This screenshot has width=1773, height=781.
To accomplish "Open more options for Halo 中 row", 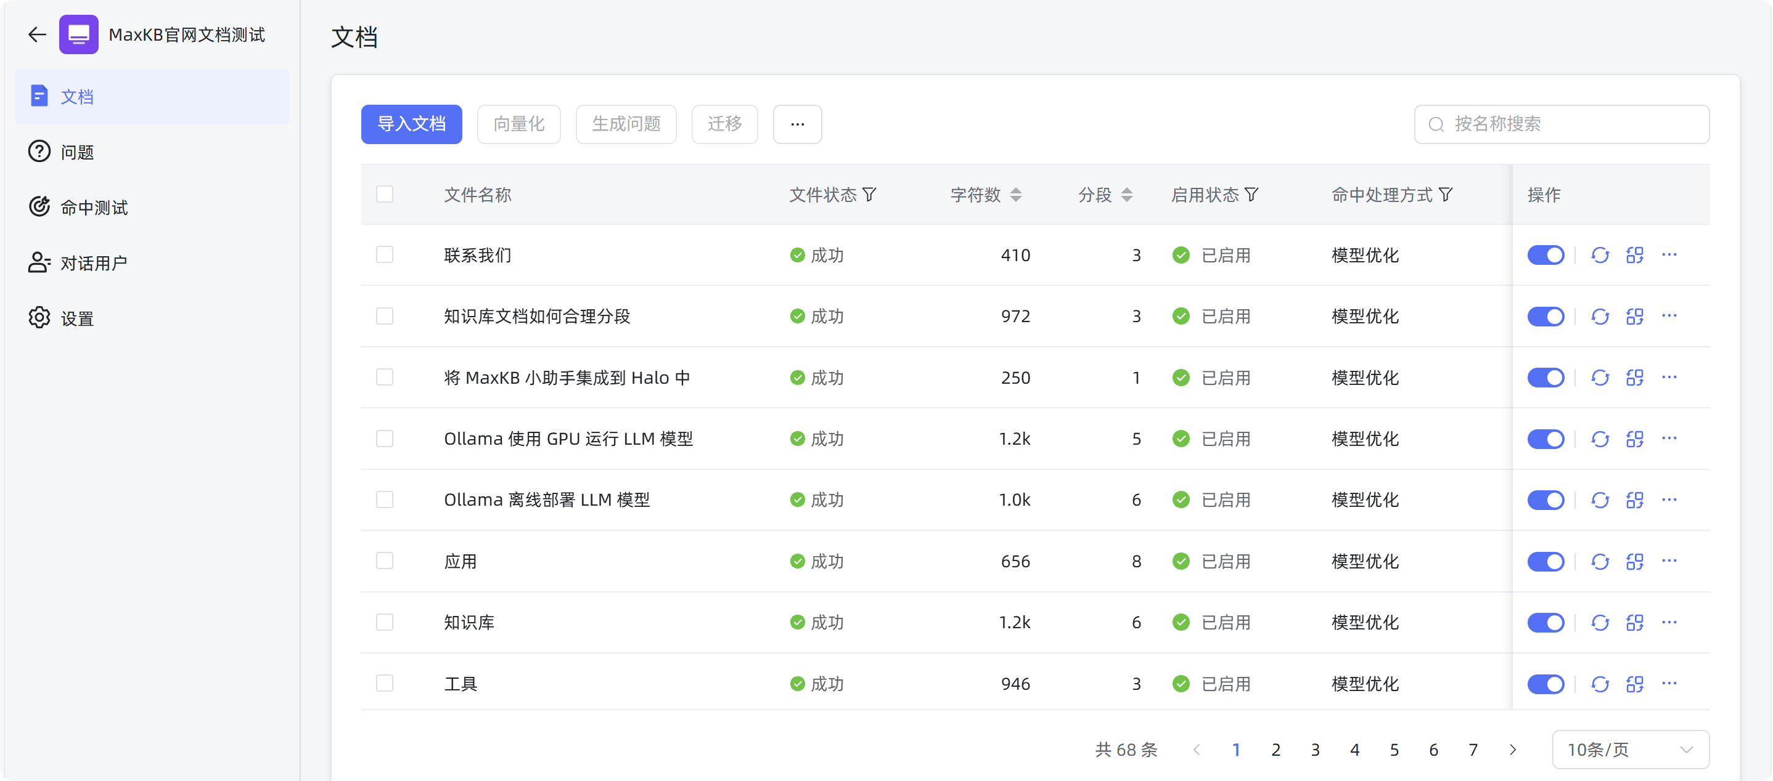I will pos(1669,378).
